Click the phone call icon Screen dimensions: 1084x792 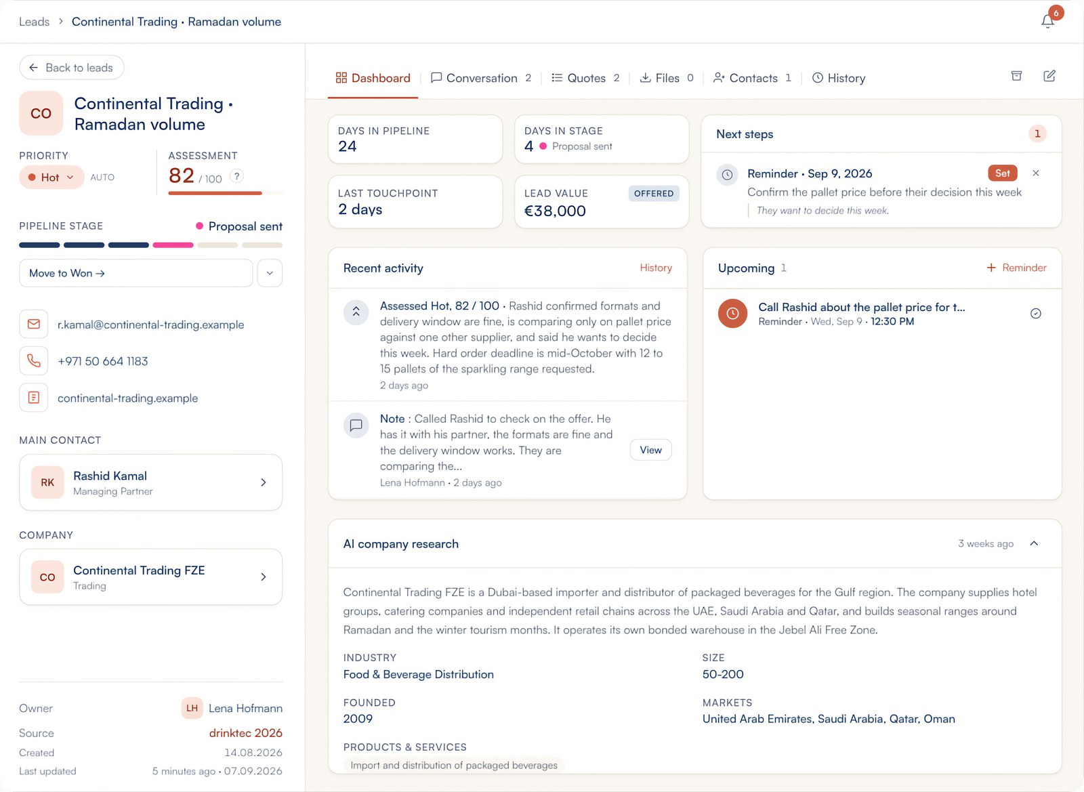coord(34,360)
